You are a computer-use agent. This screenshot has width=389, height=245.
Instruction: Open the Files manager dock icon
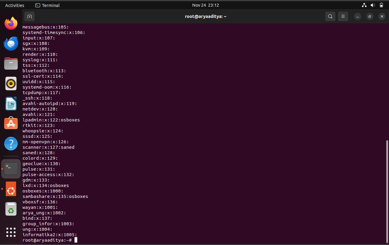(11, 63)
